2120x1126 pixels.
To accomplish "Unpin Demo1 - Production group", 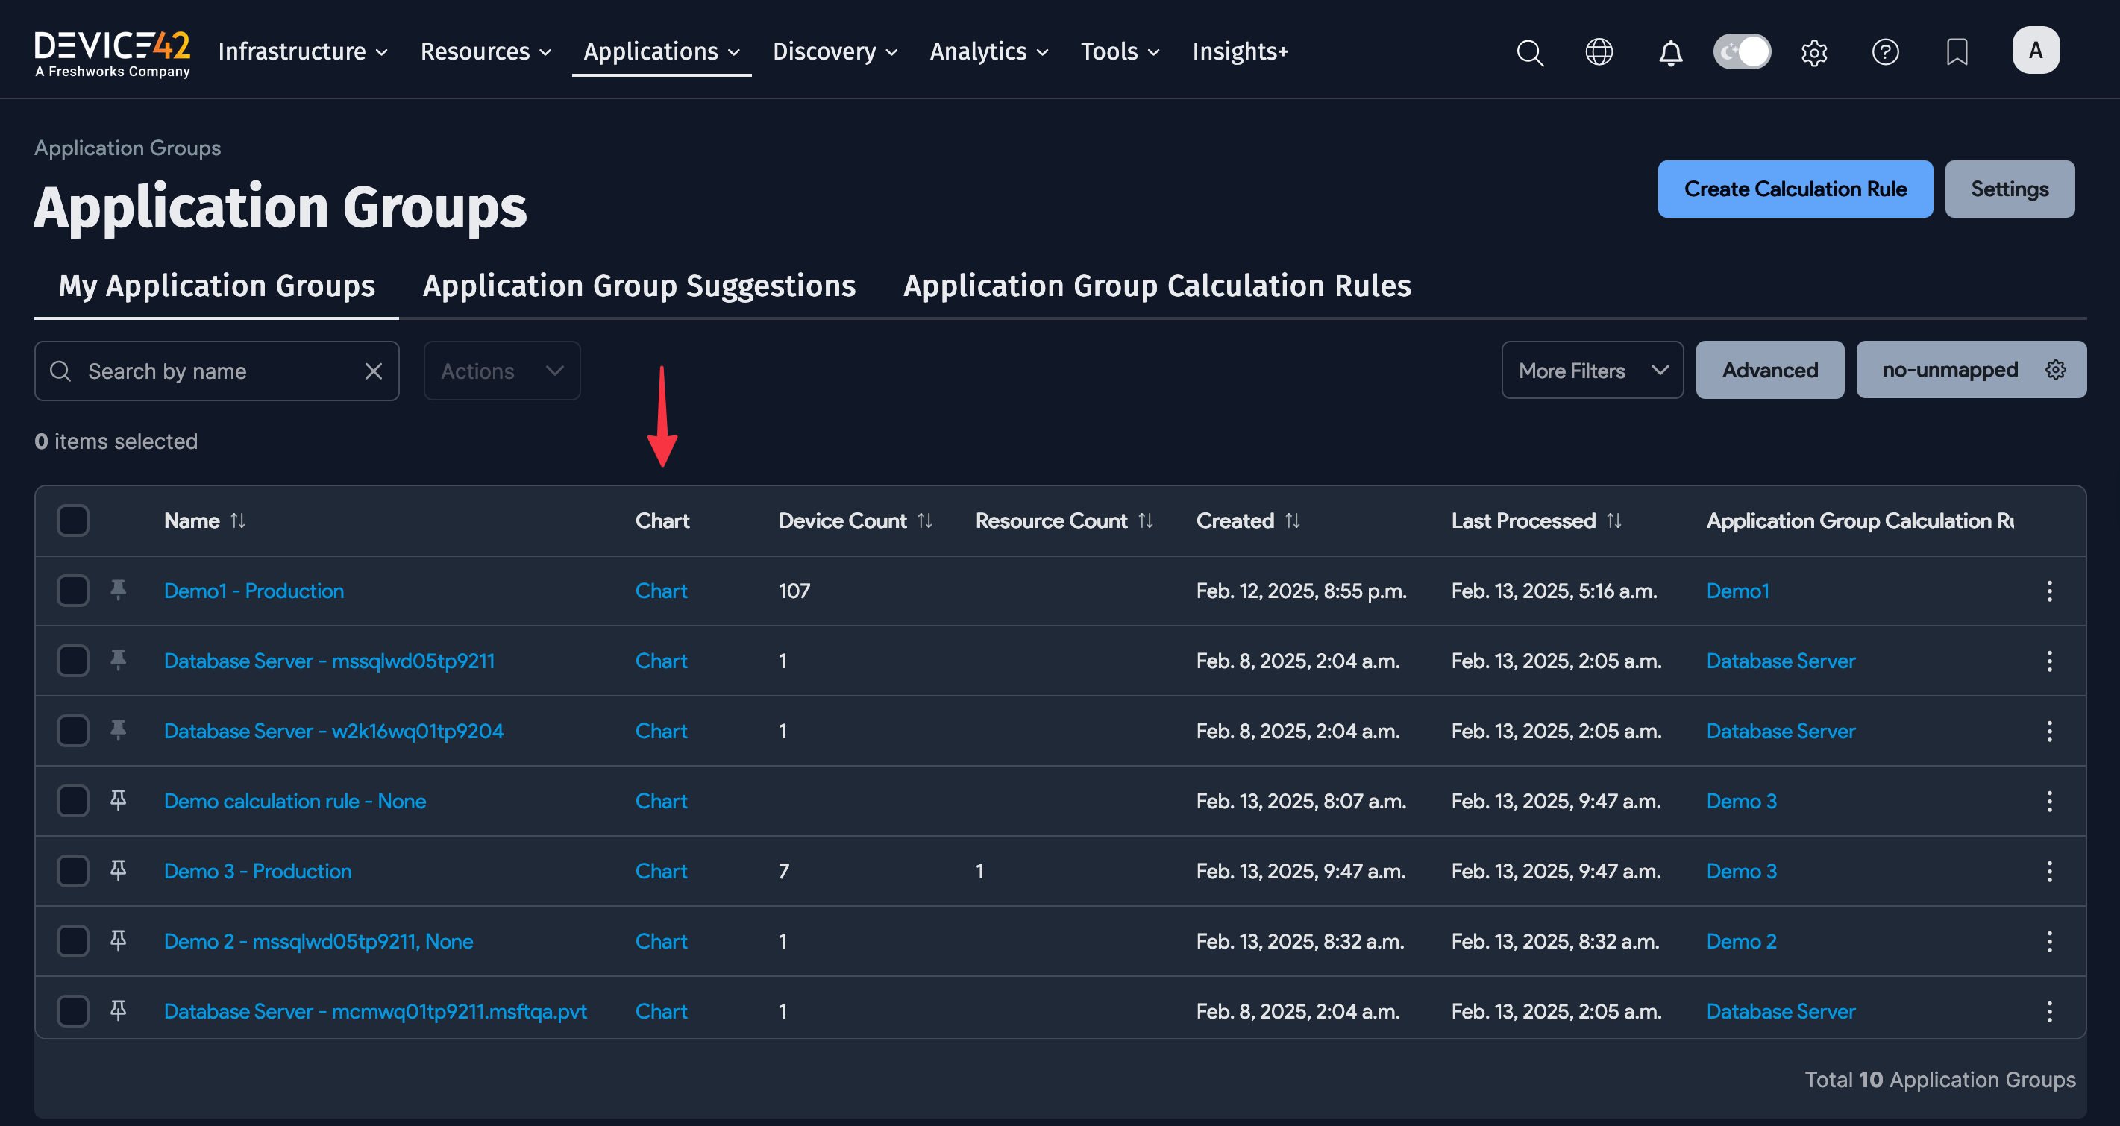I will 119,590.
